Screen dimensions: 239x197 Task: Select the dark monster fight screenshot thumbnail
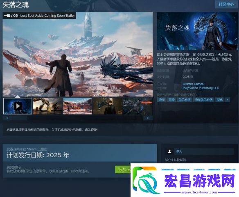138,106
